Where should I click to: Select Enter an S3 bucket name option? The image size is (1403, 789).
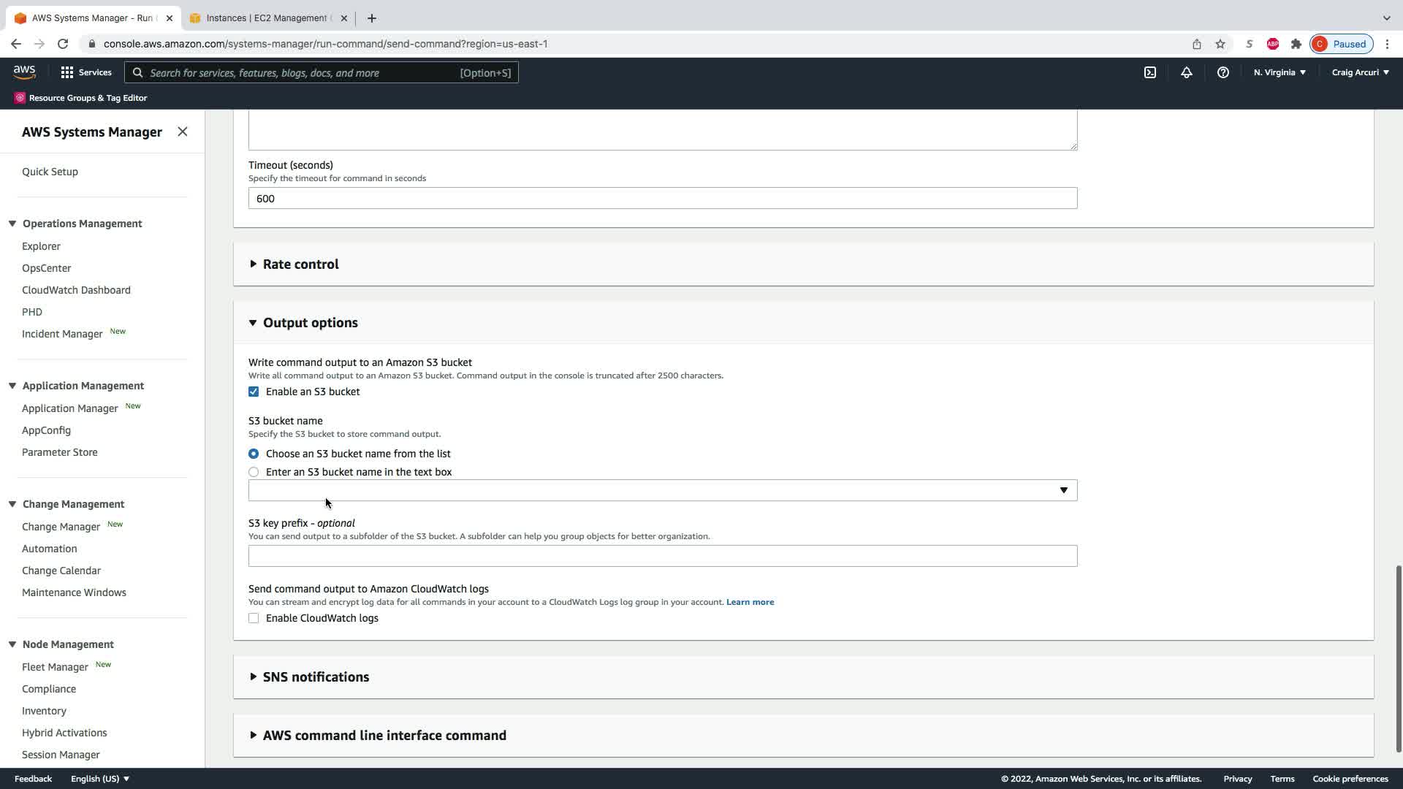pos(254,472)
